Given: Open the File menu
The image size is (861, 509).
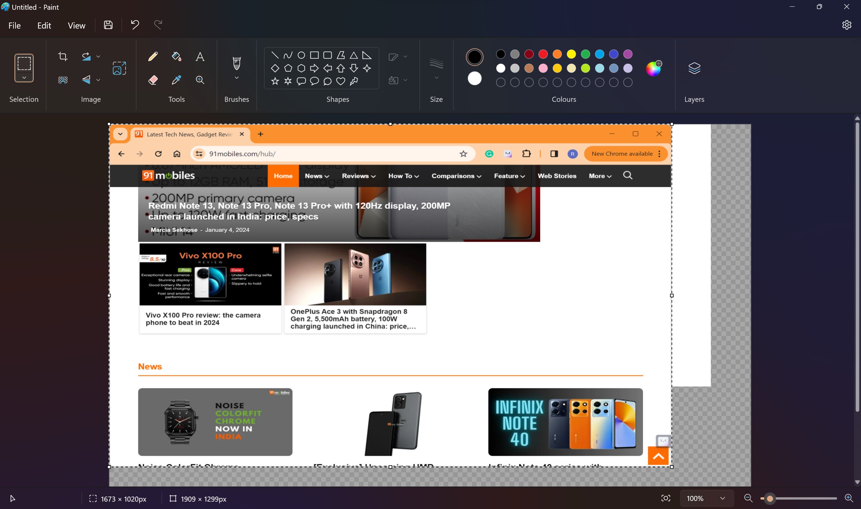Looking at the screenshot, I should click(x=14, y=25).
